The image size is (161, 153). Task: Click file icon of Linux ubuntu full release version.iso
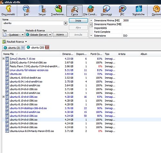click(x=7, y=70)
